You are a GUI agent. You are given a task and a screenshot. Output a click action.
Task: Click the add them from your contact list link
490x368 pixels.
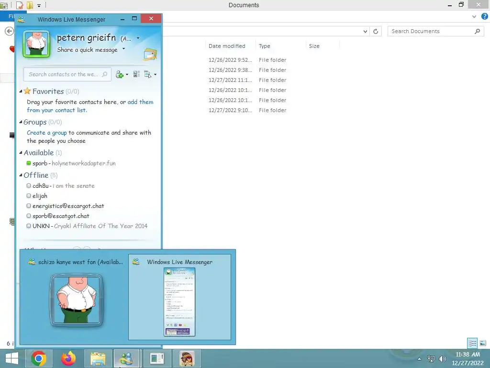point(90,106)
